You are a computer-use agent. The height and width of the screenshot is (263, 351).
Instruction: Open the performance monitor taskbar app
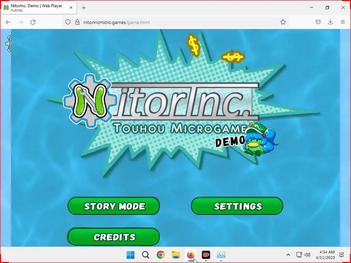click(x=221, y=255)
